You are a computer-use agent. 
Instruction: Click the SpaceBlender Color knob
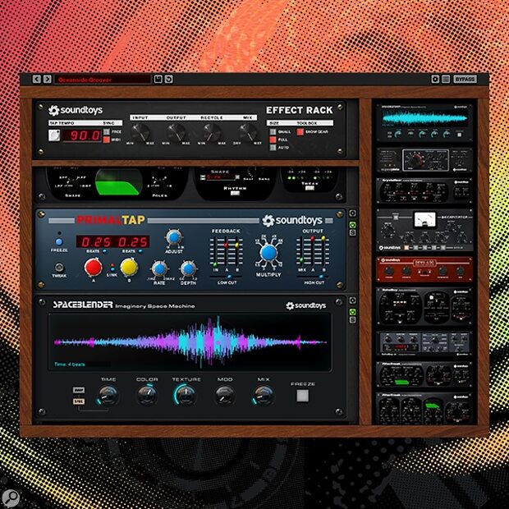click(147, 395)
